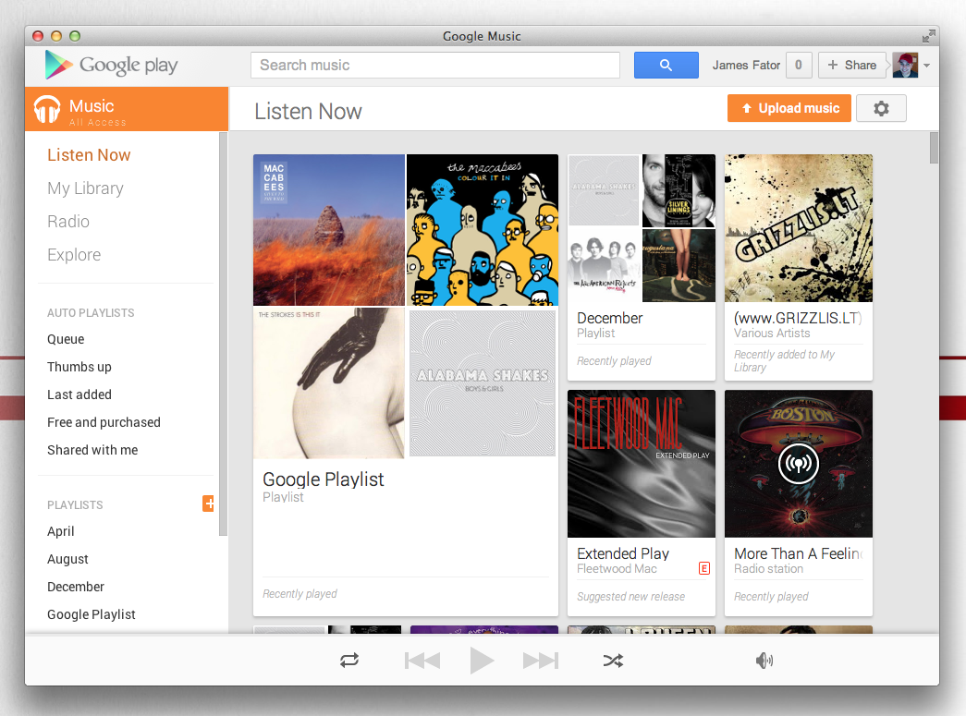Click the More Than A Feeling card title
This screenshot has width=966, height=716.
pyautogui.click(x=798, y=554)
